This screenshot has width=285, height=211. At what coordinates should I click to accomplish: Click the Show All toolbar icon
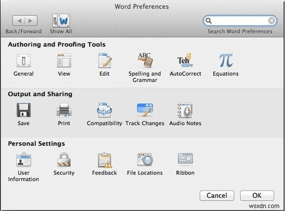click(61, 21)
